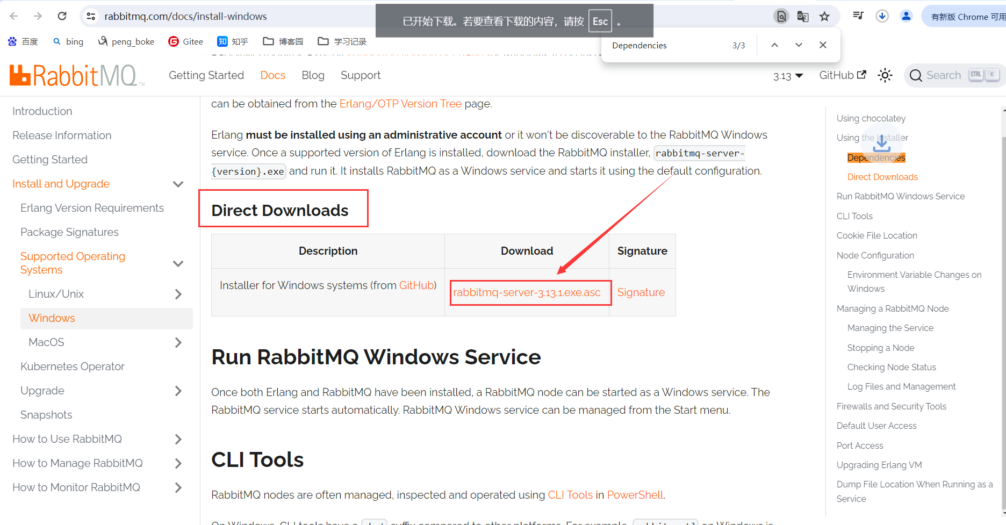The width and height of the screenshot is (1006, 525).
Task: Click the find-in-page lens icon in address bar
Action: 781,16
